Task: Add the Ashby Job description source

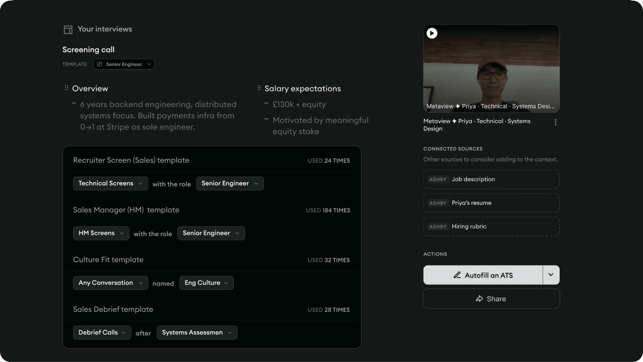Action: [x=491, y=180]
